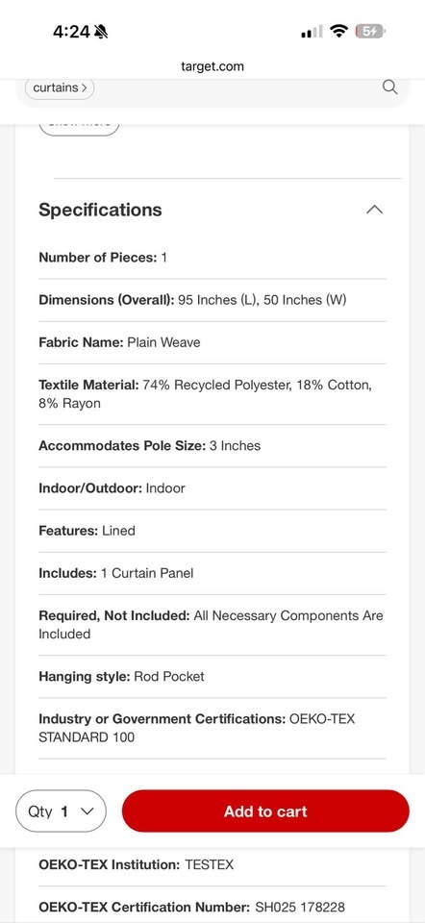Tap the Dimensions (Overall) specification row
Screen dimensions: 425x923
pos(212,300)
